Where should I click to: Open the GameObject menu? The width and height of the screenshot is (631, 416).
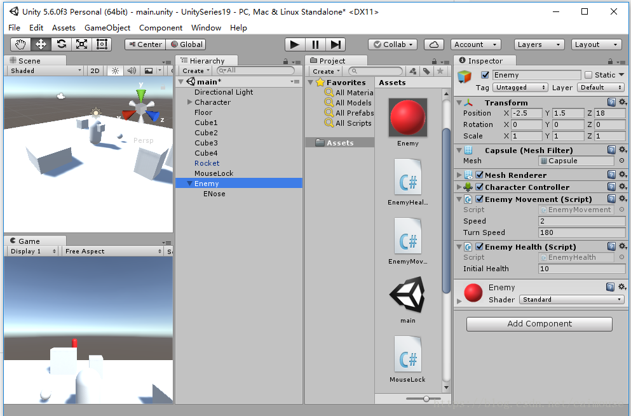(x=107, y=28)
